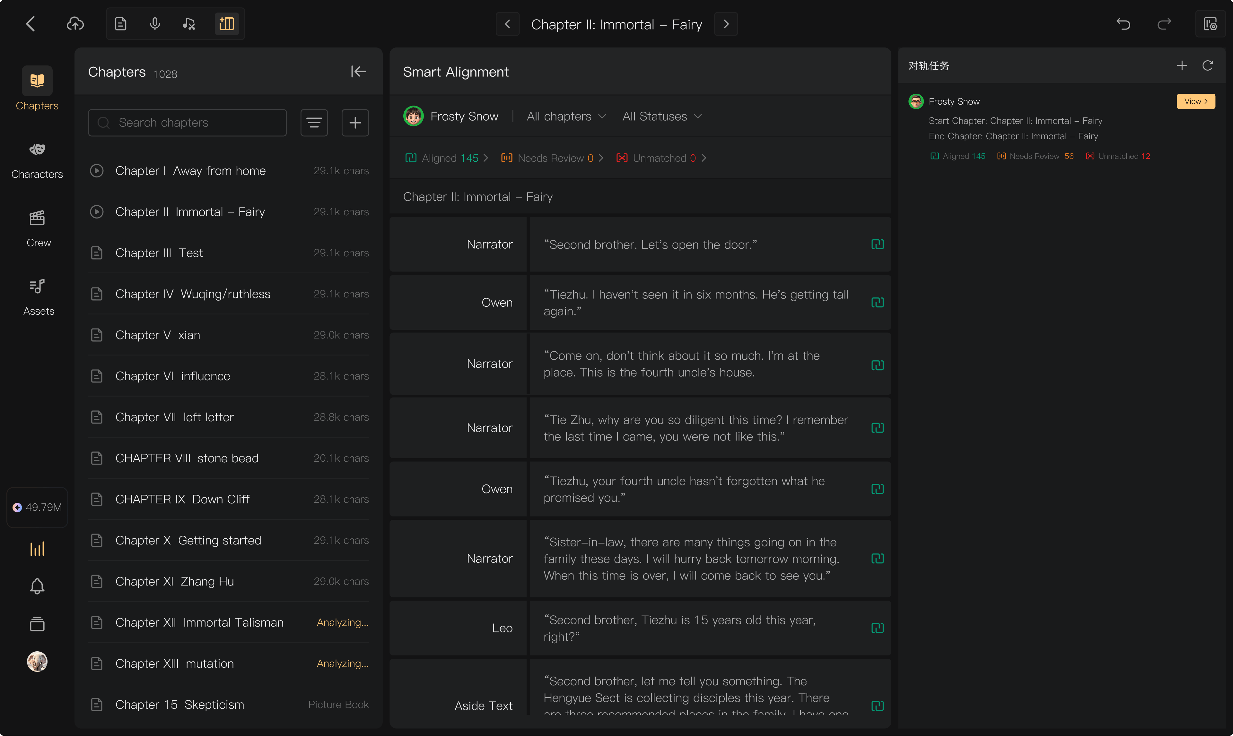The height and width of the screenshot is (736, 1233).
Task: Refresh the alignment task list
Action: [x=1208, y=65]
